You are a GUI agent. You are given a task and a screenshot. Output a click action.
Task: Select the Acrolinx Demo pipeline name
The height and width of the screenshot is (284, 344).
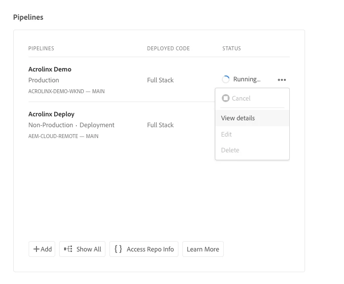50,69
